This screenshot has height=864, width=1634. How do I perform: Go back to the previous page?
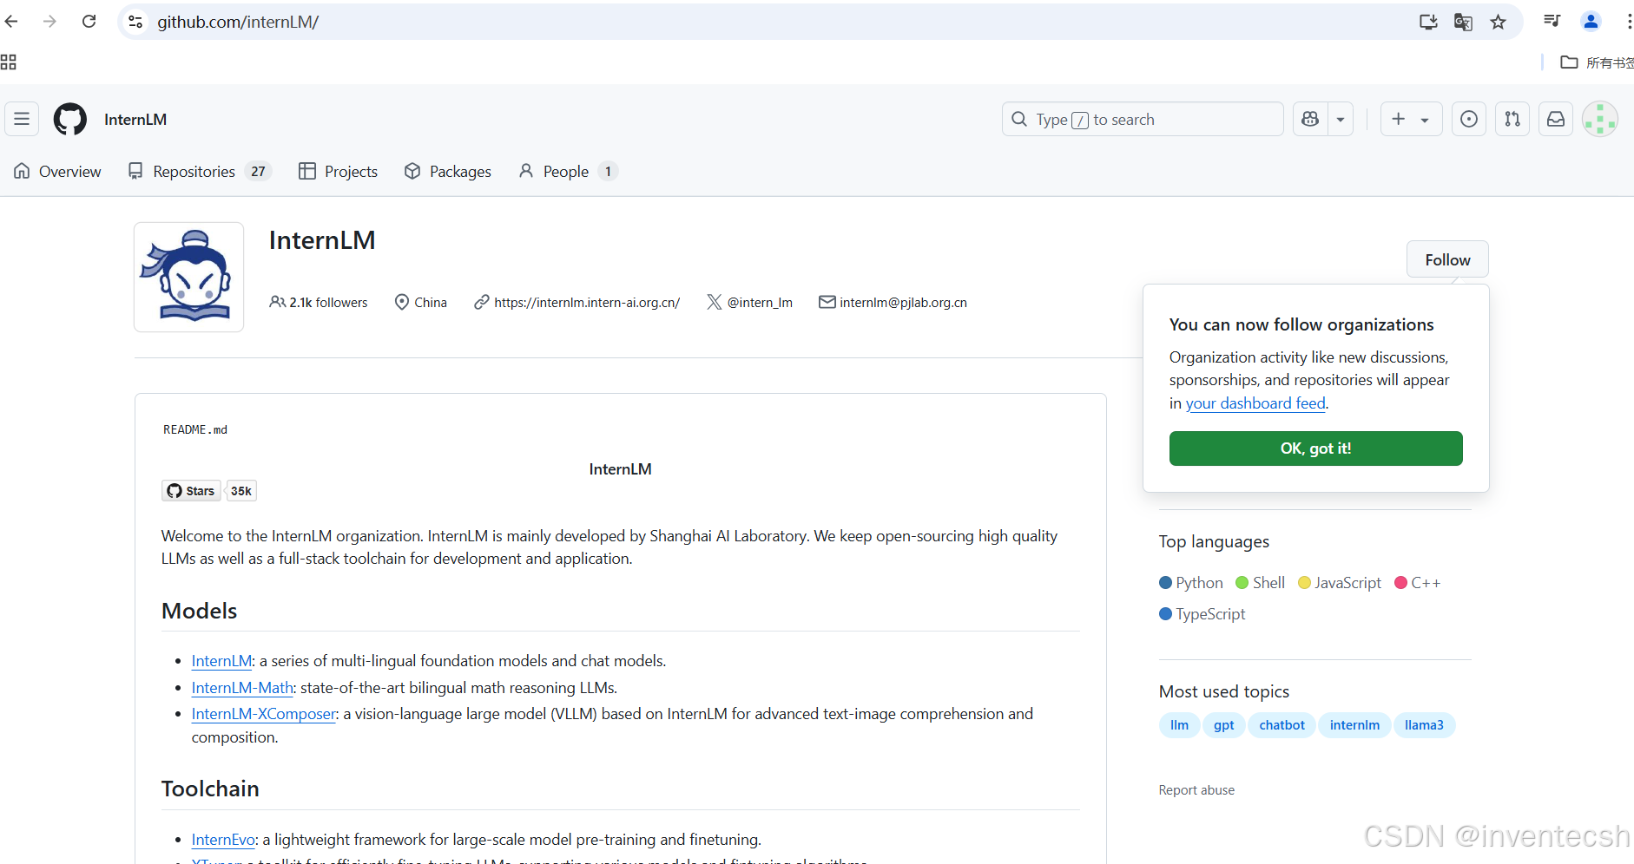11,22
